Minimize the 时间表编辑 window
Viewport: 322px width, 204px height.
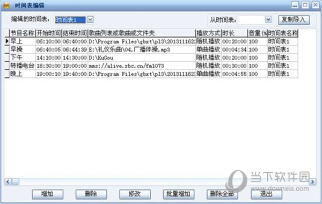(x=295, y=5)
